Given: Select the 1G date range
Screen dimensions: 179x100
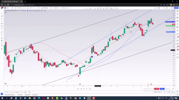Looking at the screenshot, I should [6, 92].
